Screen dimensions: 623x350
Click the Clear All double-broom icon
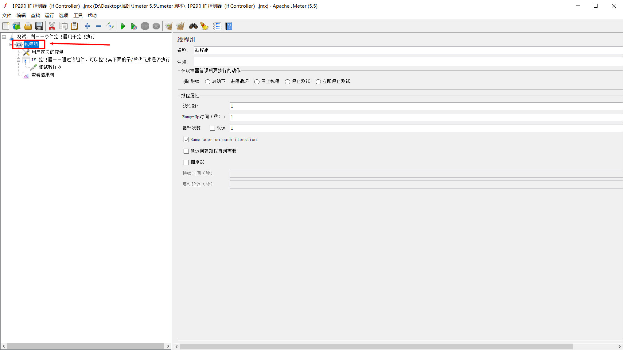coord(180,26)
